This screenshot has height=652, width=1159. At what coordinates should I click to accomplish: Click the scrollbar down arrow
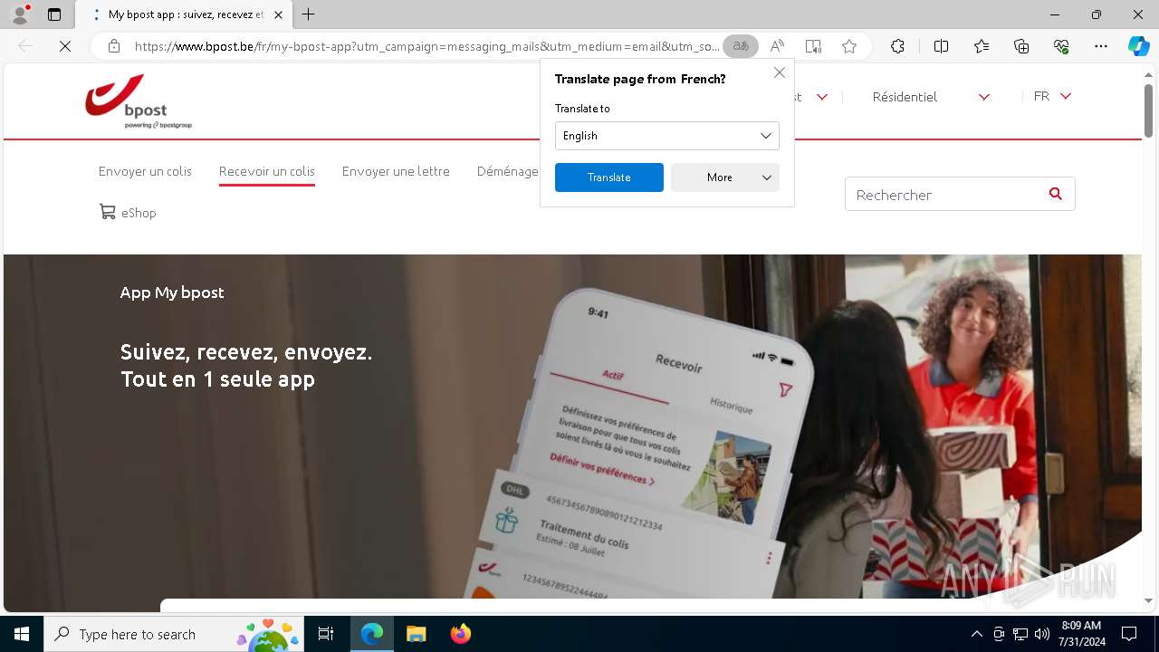point(1148,600)
